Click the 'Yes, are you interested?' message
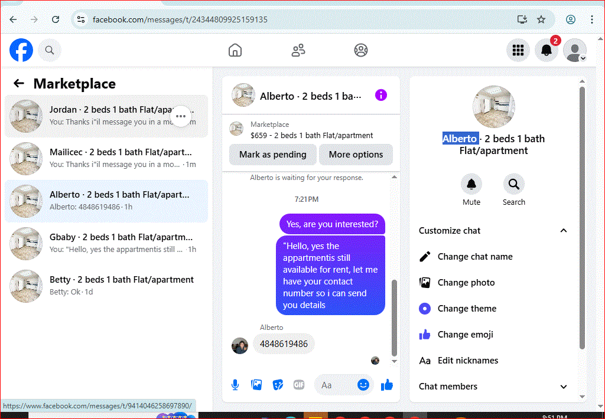Screen dimensions: 605x419 coord(332,224)
